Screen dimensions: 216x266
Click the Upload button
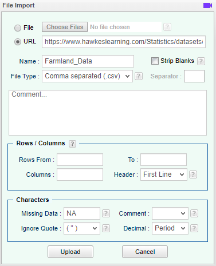[70, 252]
